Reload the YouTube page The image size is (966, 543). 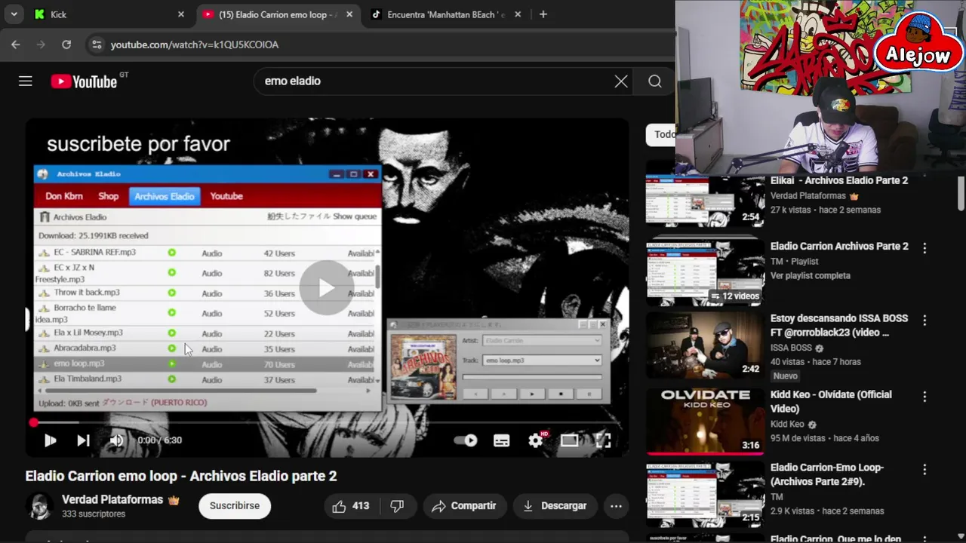tap(66, 44)
